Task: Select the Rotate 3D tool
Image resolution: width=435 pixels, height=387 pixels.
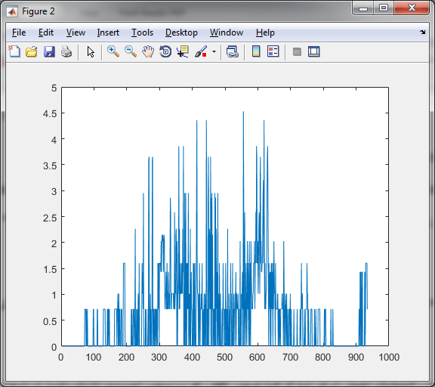Action: coord(165,51)
